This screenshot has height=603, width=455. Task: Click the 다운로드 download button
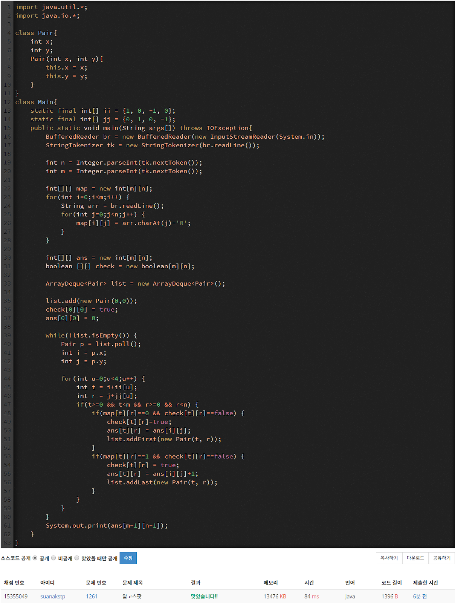[415, 558]
